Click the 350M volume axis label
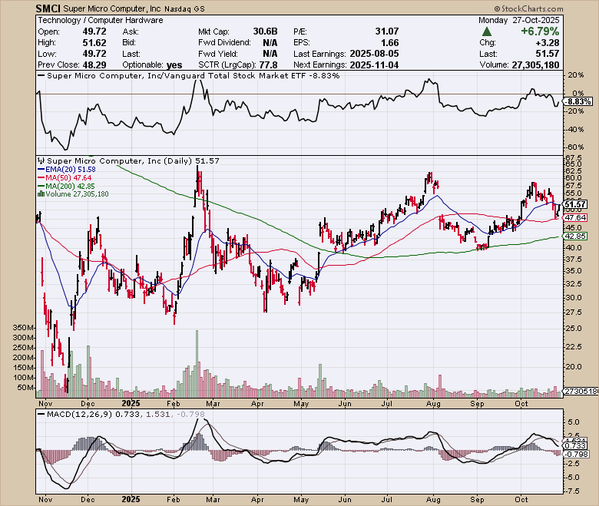Screen dimensions: 599x506 (x=23, y=328)
